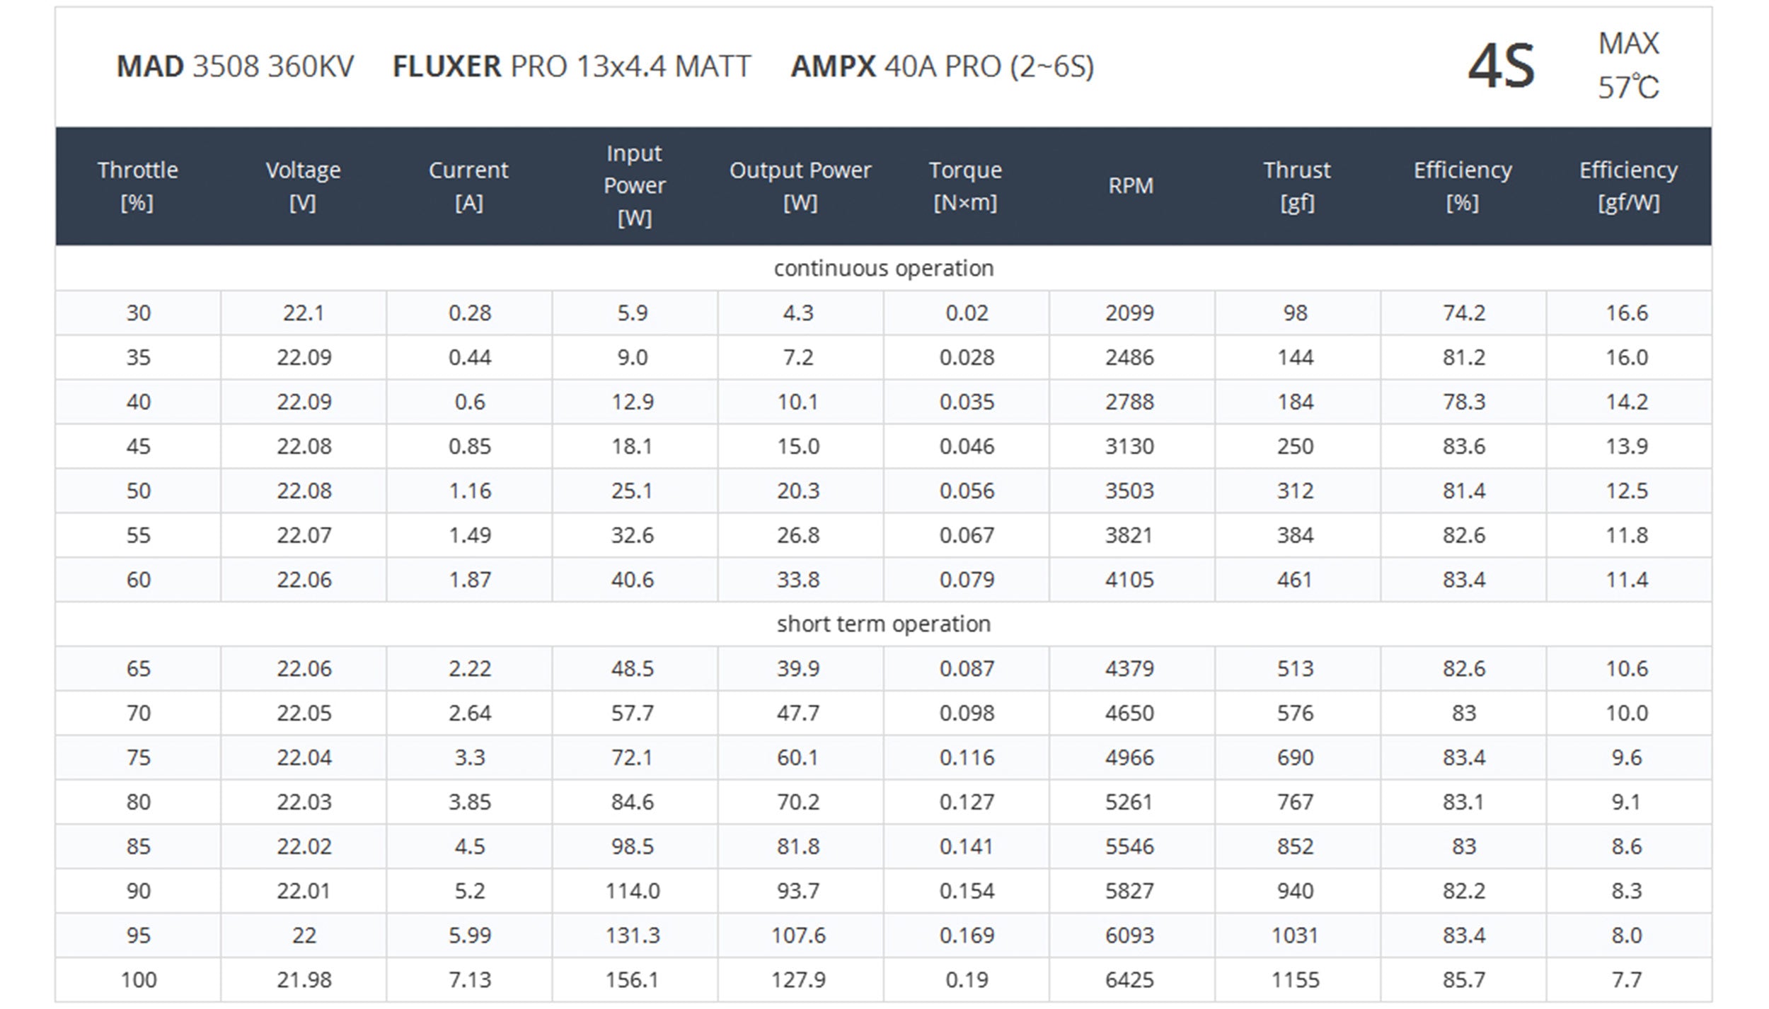
Task: Click the Input Power [W] header
Action: (635, 186)
